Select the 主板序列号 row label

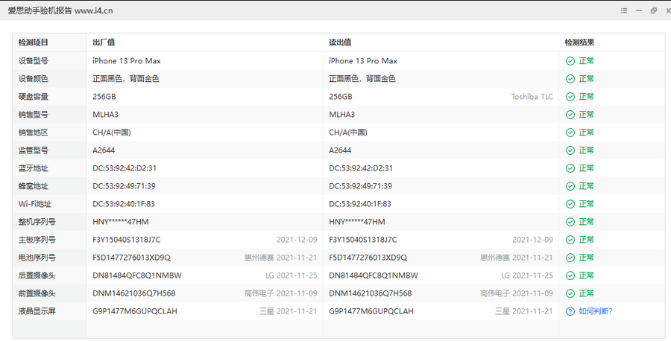point(37,240)
